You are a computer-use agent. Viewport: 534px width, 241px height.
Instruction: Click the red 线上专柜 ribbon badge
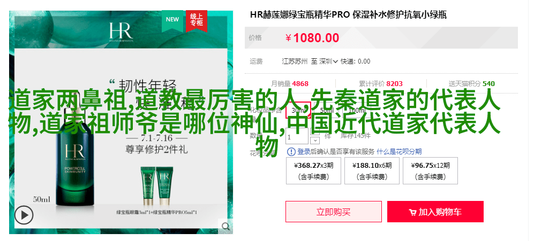click(197, 20)
